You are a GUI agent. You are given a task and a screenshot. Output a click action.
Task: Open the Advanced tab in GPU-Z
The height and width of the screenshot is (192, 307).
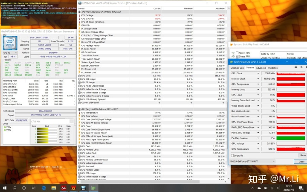click(261, 68)
